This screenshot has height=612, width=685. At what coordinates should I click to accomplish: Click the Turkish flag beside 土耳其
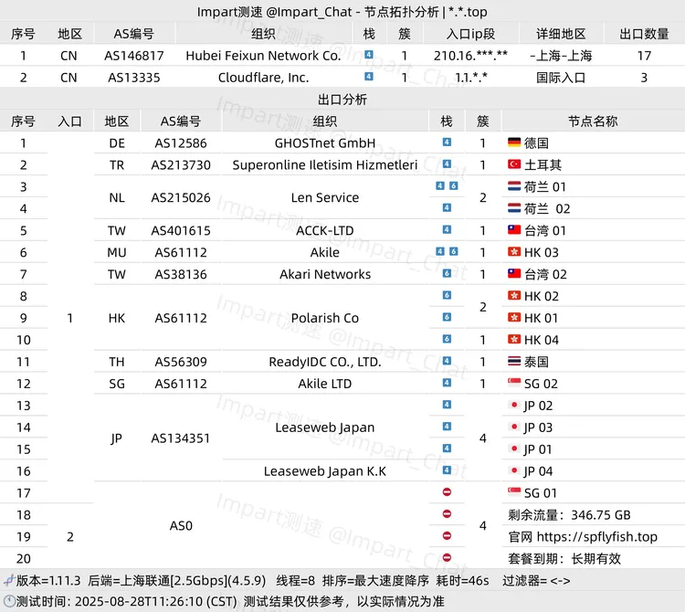pos(513,165)
